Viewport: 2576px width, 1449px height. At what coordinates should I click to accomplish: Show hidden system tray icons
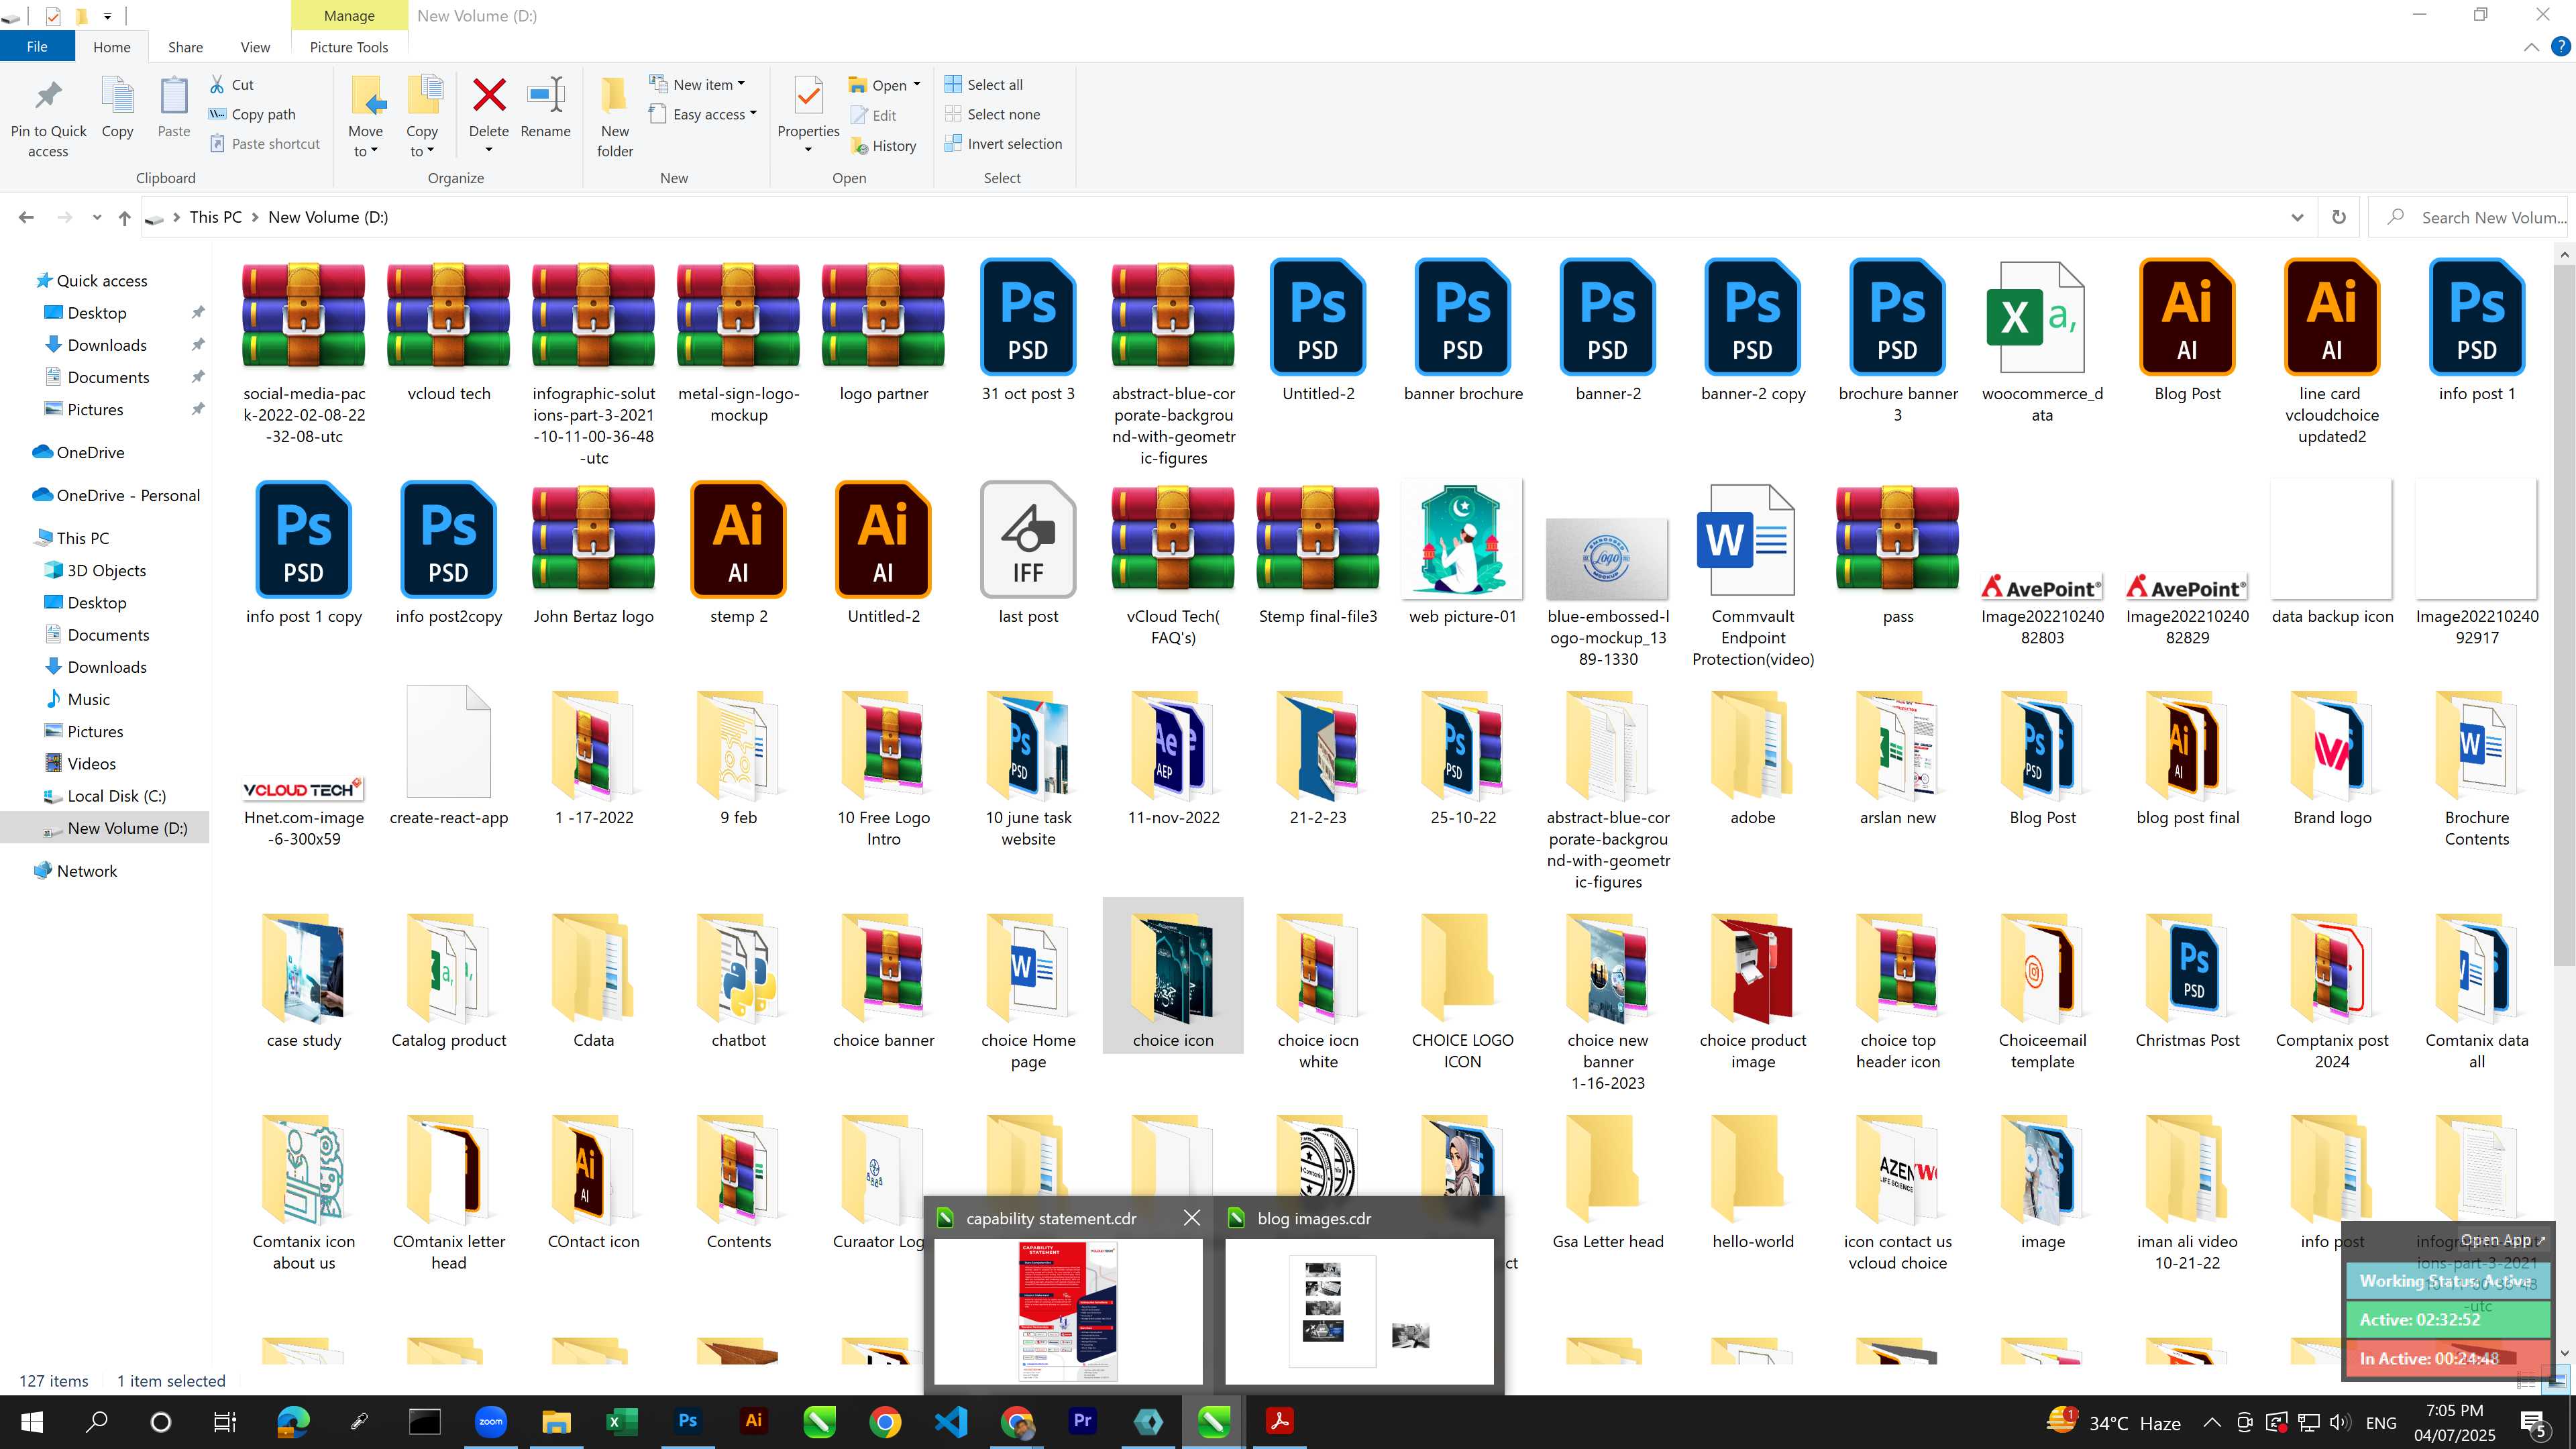click(2212, 1422)
